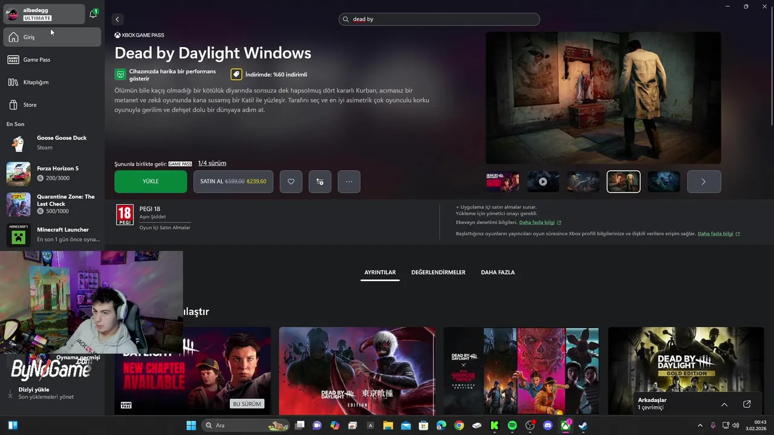The height and width of the screenshot is (435, 774).
Task: Play the trailer video thumbnail
Action: tap(543, 181)
